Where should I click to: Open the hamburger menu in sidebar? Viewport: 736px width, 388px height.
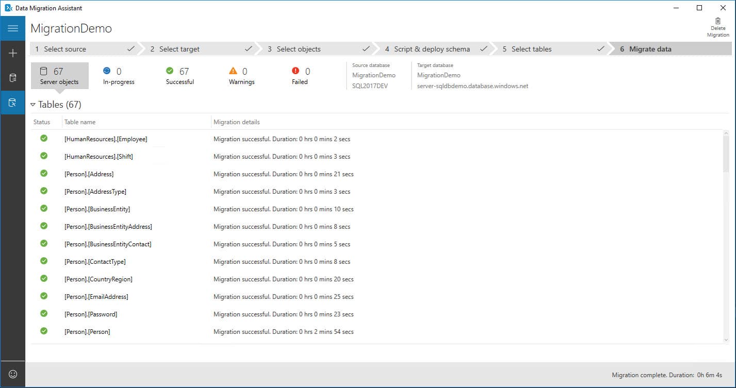(x=13, y=28)
